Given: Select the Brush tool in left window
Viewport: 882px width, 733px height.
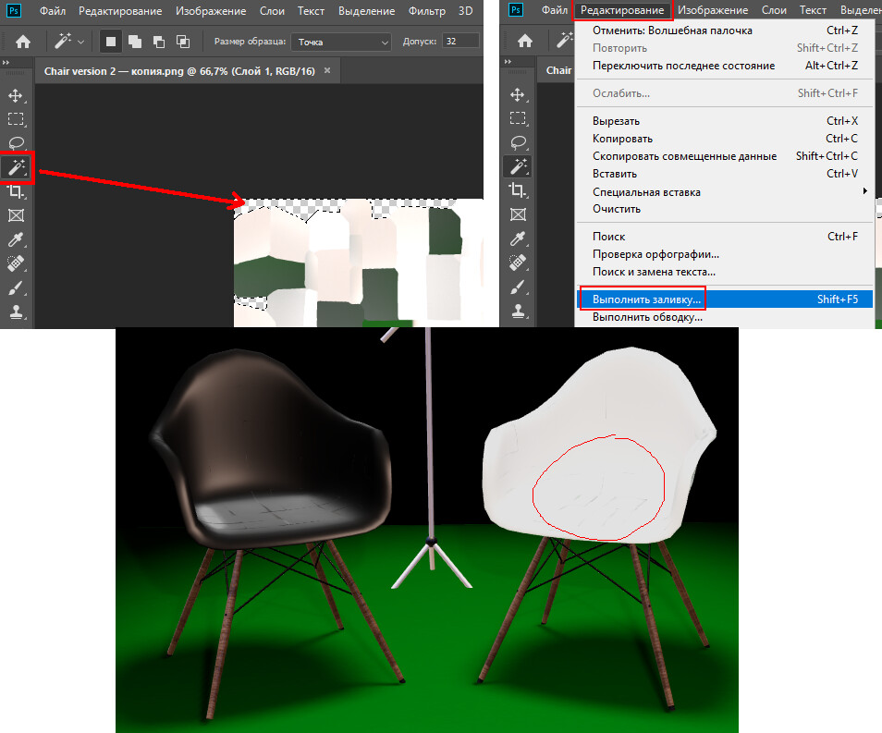Looking at the screenshot, I should tap(15, 287).
